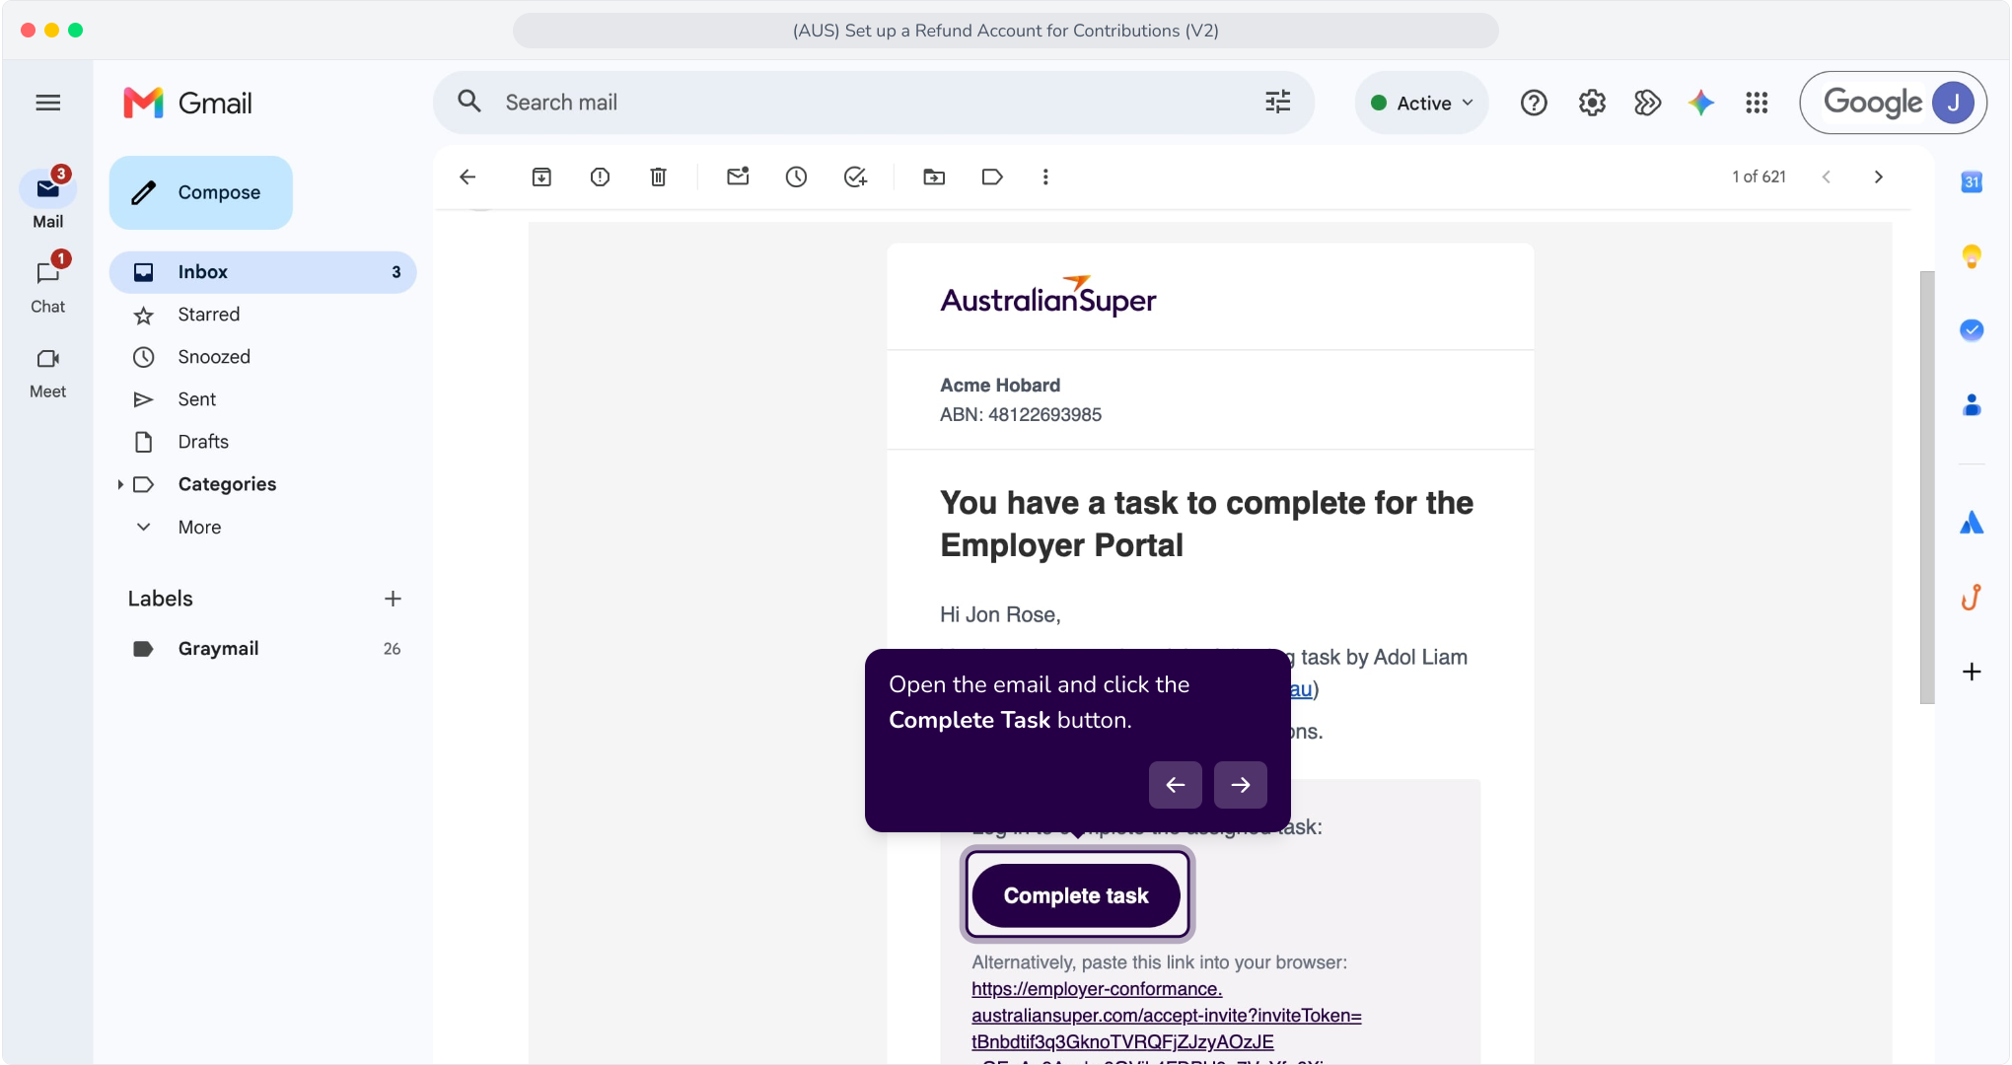Screen dimensions: 2012x1065
Task: Click the Complete task button
Action: pos(1076,895)
